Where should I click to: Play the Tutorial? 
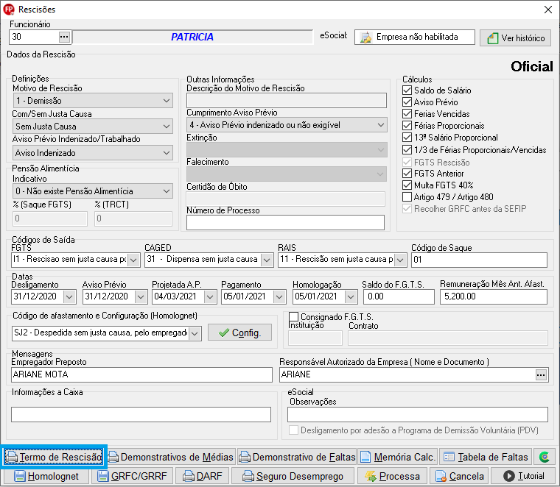523,476
